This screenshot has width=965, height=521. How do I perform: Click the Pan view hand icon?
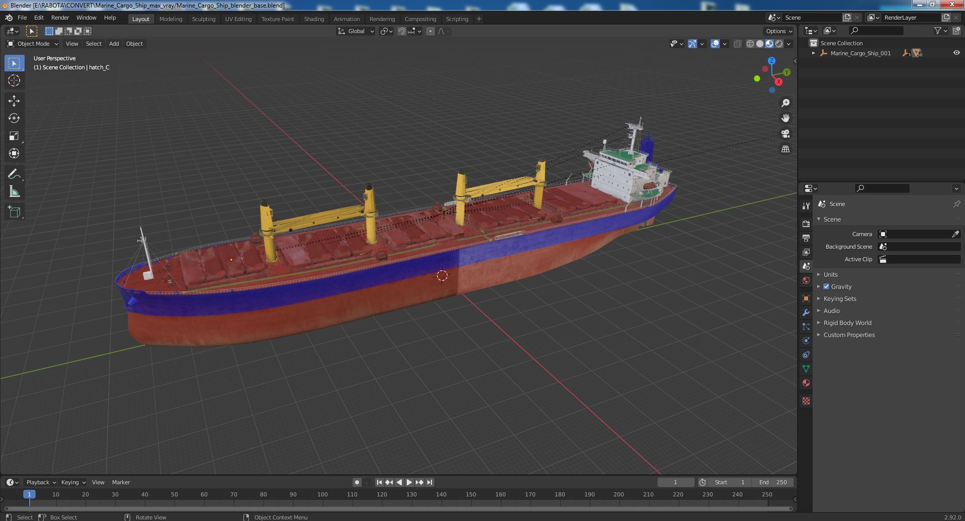[785, 118]
